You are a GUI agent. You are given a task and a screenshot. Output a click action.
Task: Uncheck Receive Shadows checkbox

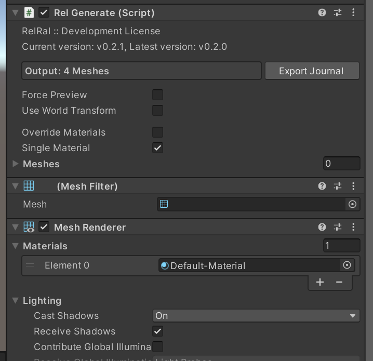click(x=157, y=331)
